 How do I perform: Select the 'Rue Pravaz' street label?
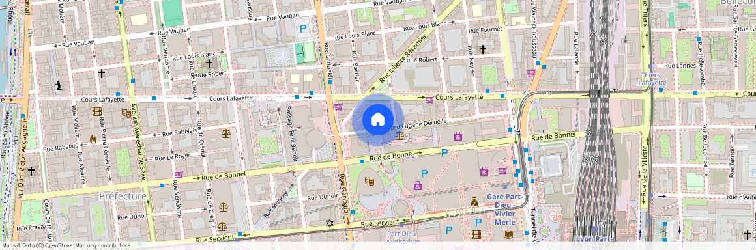(x=31, y=227)
